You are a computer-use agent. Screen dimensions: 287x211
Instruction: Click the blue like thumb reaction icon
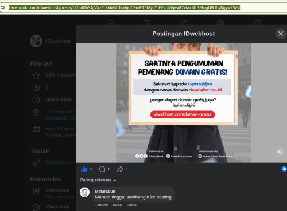tap(84, 169)
